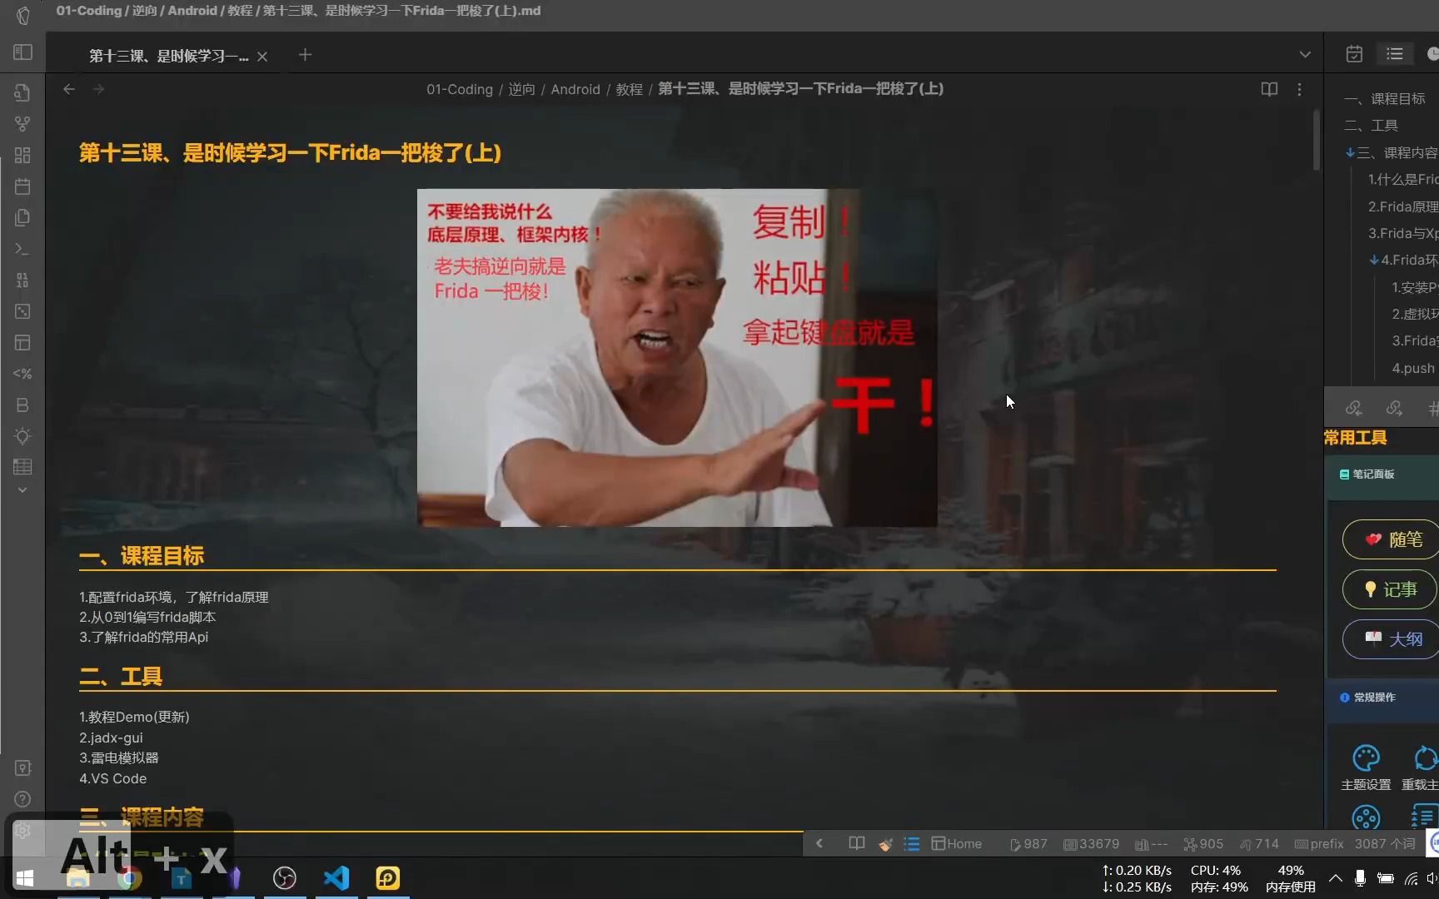Screen dimensions: 1439x899
Task: Click the meme image in the note
Action: tap(677, 358)
